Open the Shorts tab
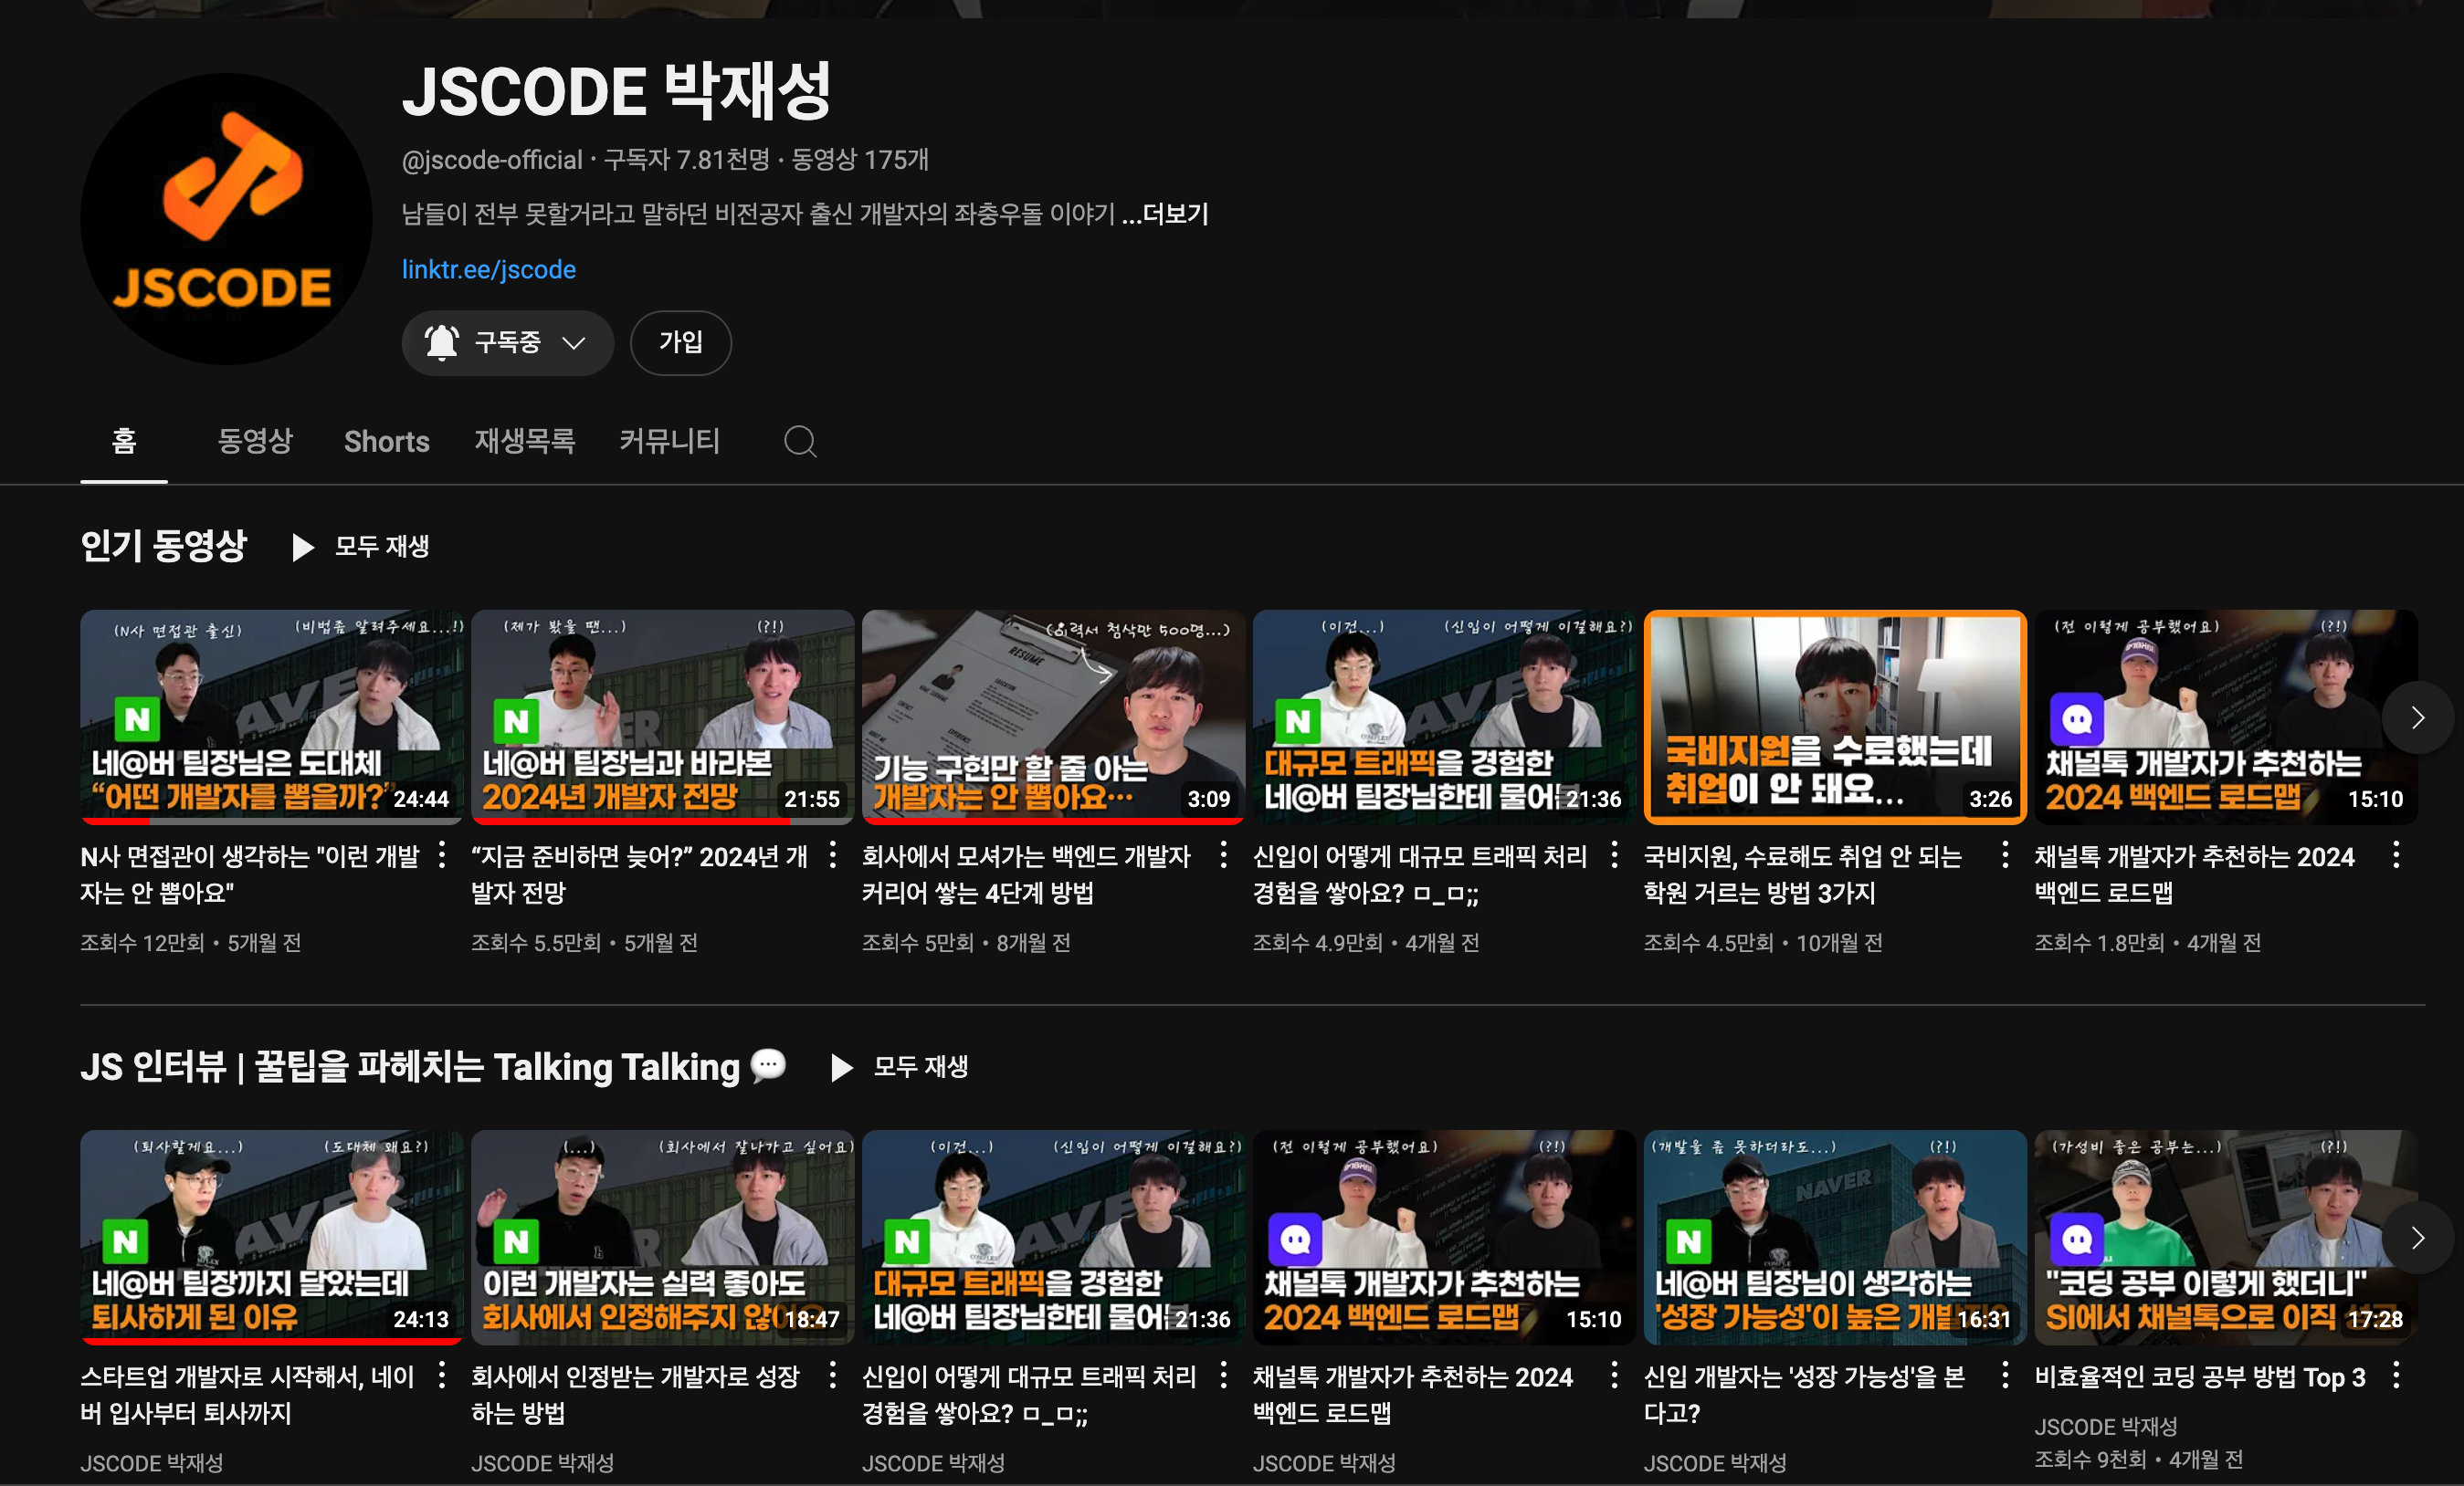Viewport: 2464px width, 1486px height. click(x=386, y=441)
